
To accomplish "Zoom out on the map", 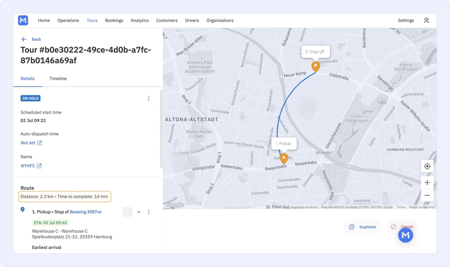I will [x=427, y=195].
